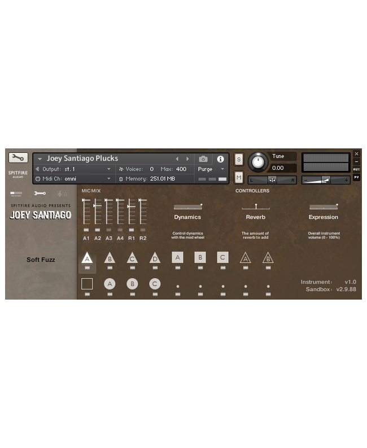Click the Dynamics controller slider
Screen dimensions: 367x448
point(188,207)
